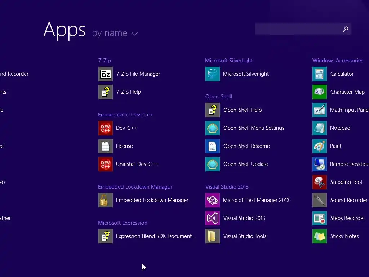Open the Character Map icon

320,92
